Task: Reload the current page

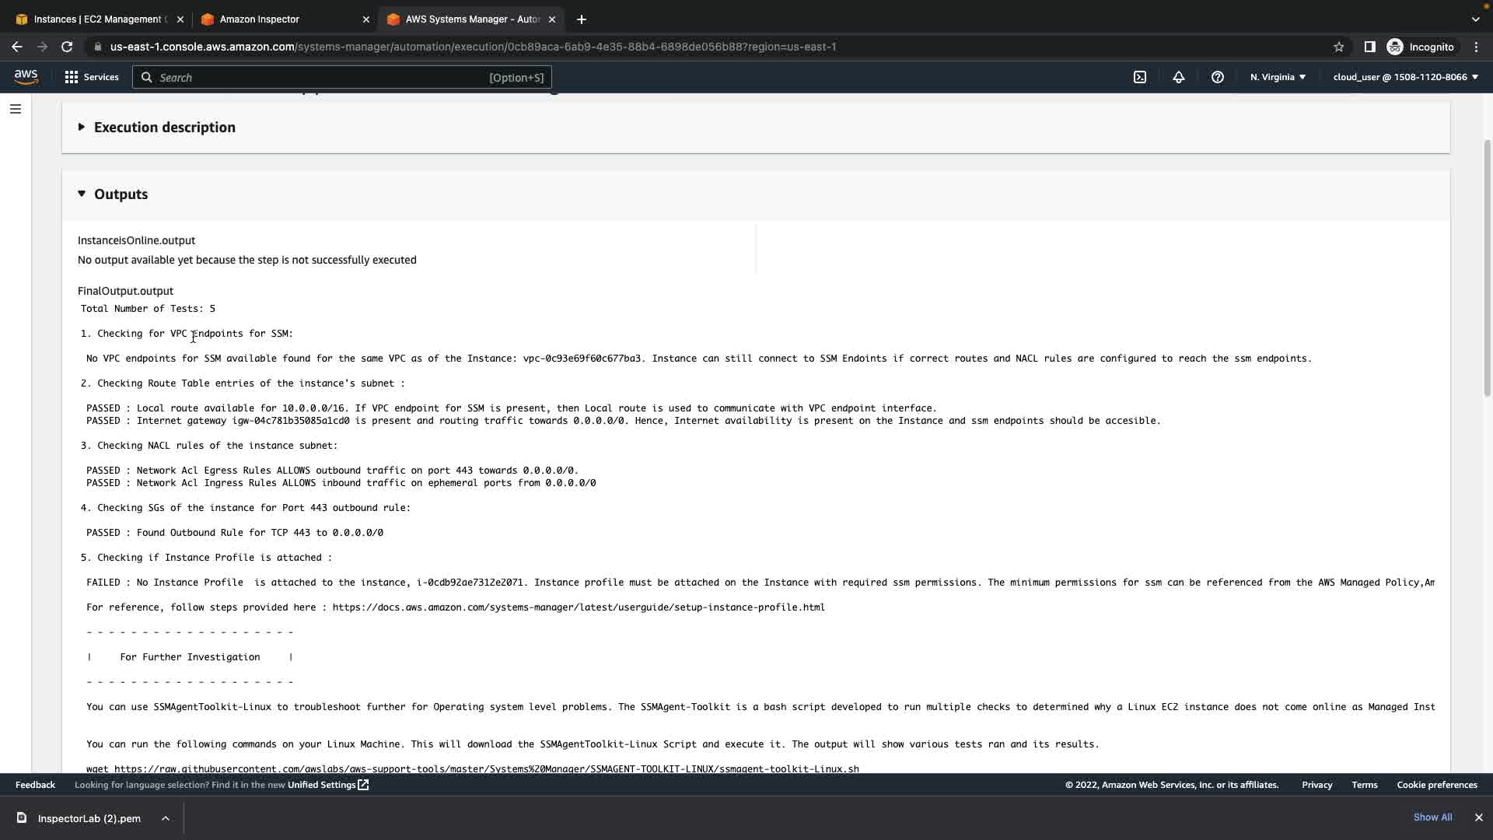Action: 67,47
